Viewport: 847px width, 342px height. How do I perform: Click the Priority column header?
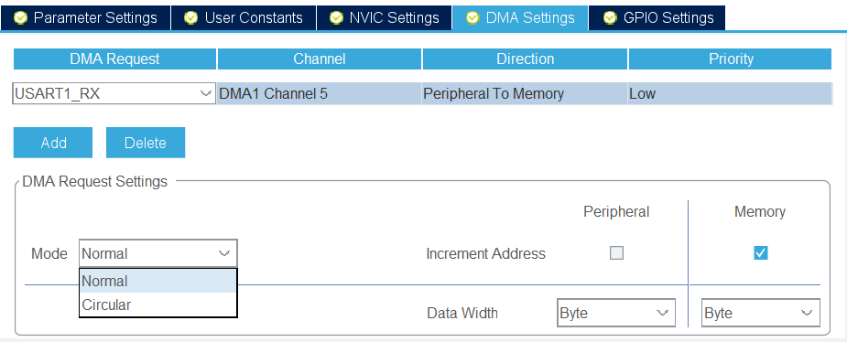pyautogui.click(x=731, y=59)
